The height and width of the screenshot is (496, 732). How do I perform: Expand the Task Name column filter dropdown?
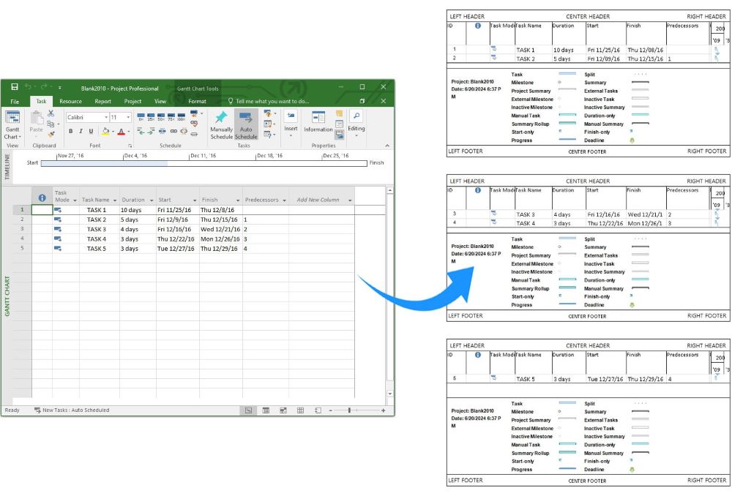click(x=115, y=200)
